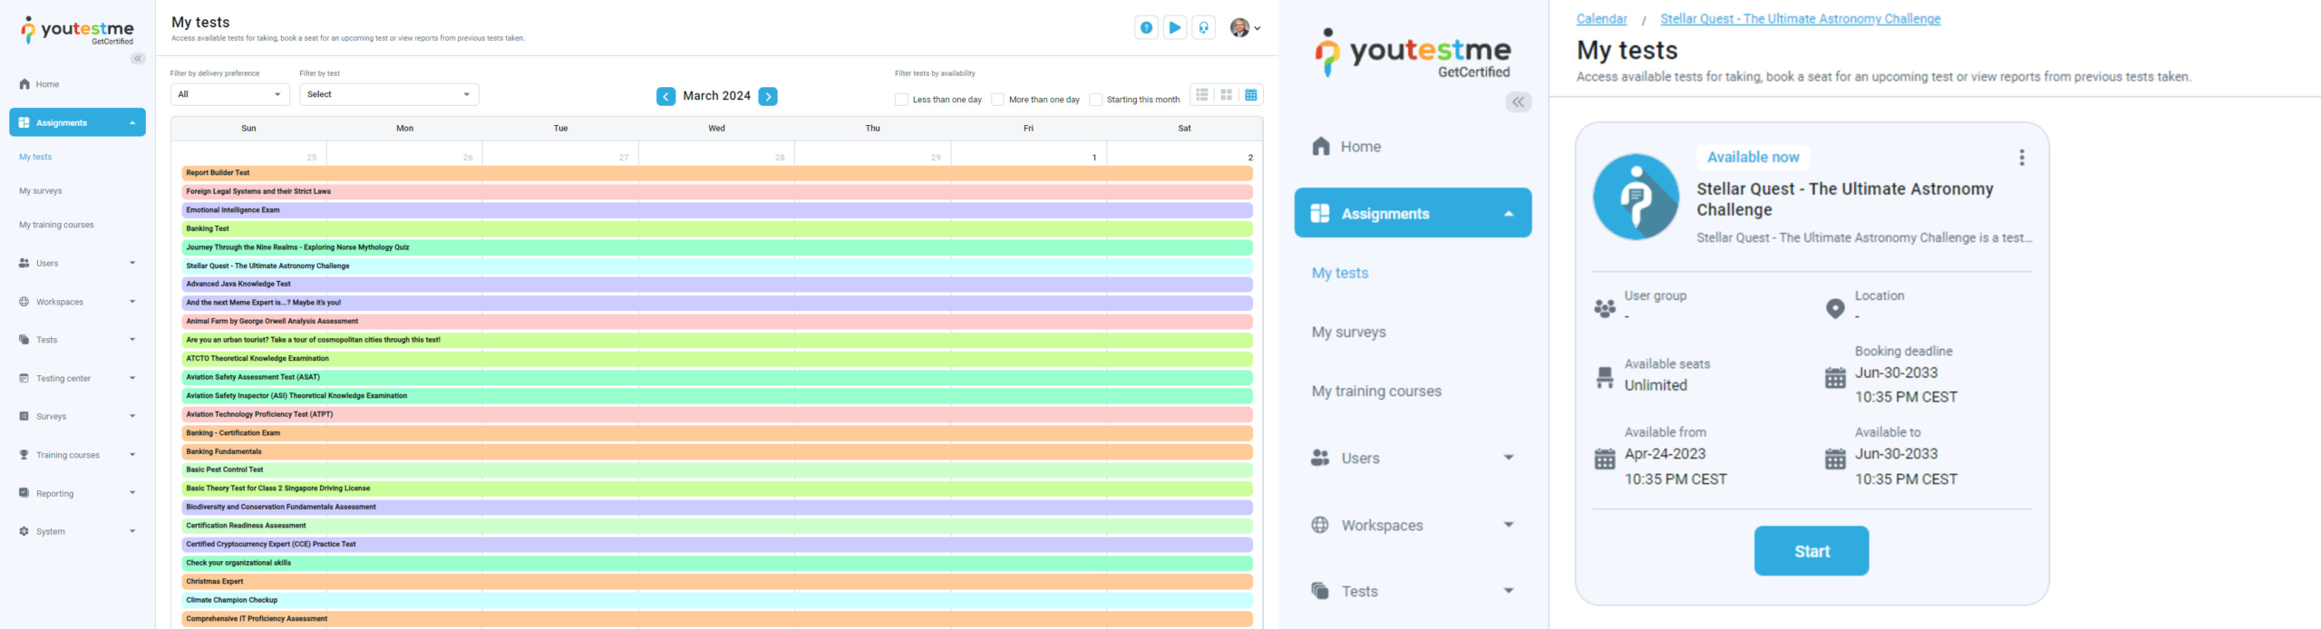Viewport: 2321px width, 629px height.
Task: Click the large youtestme GetCertified logo on right
Action: [x=1413, y=53]
